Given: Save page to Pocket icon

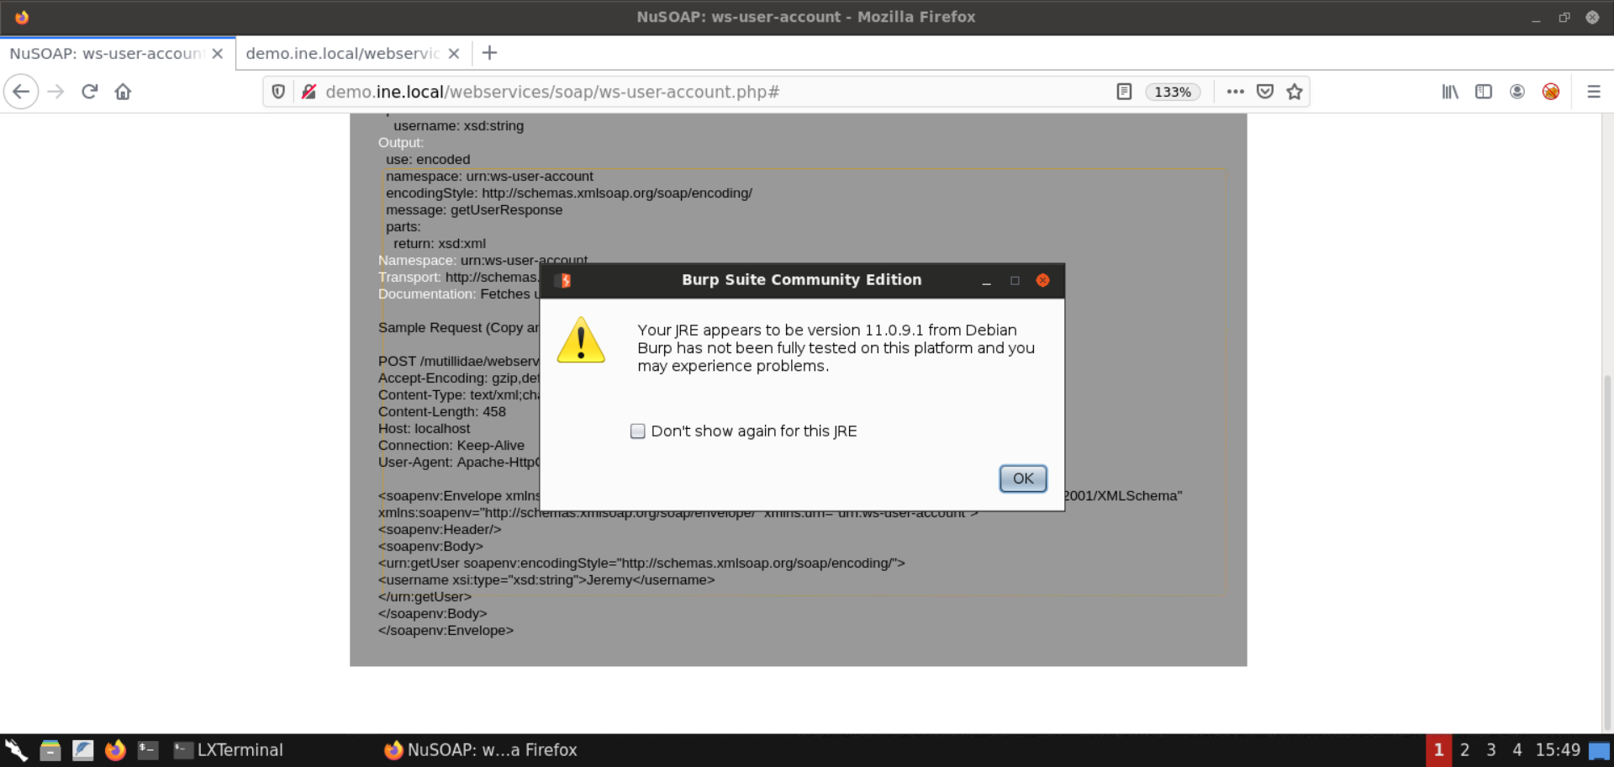Looking at the screenshot, I should (1265, 92).
